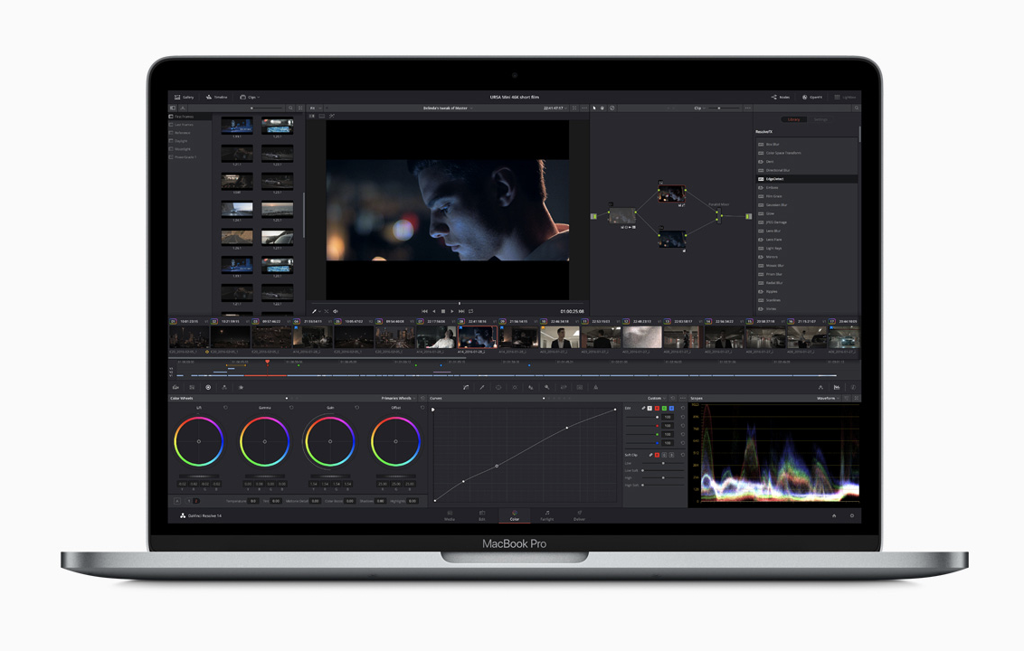1024x651 pixels.
Task: Open project settings gear icon at bottom right
Action: click(851, 515)
